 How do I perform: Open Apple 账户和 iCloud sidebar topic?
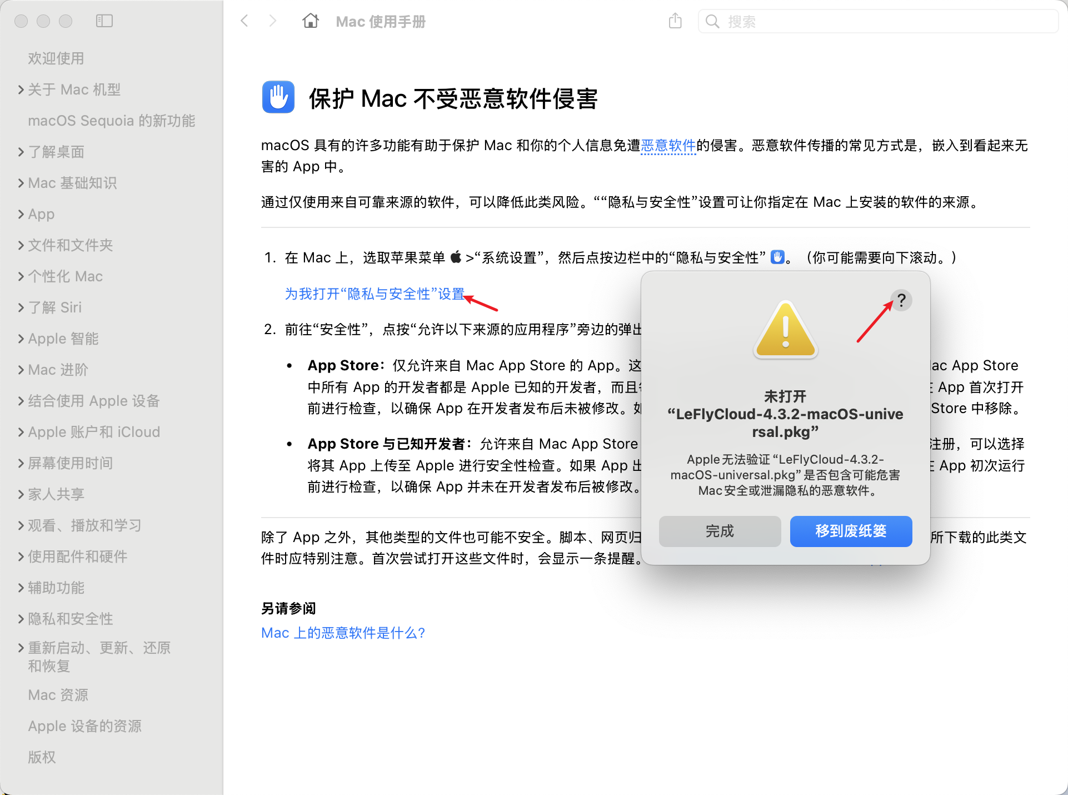coord(94,432)
